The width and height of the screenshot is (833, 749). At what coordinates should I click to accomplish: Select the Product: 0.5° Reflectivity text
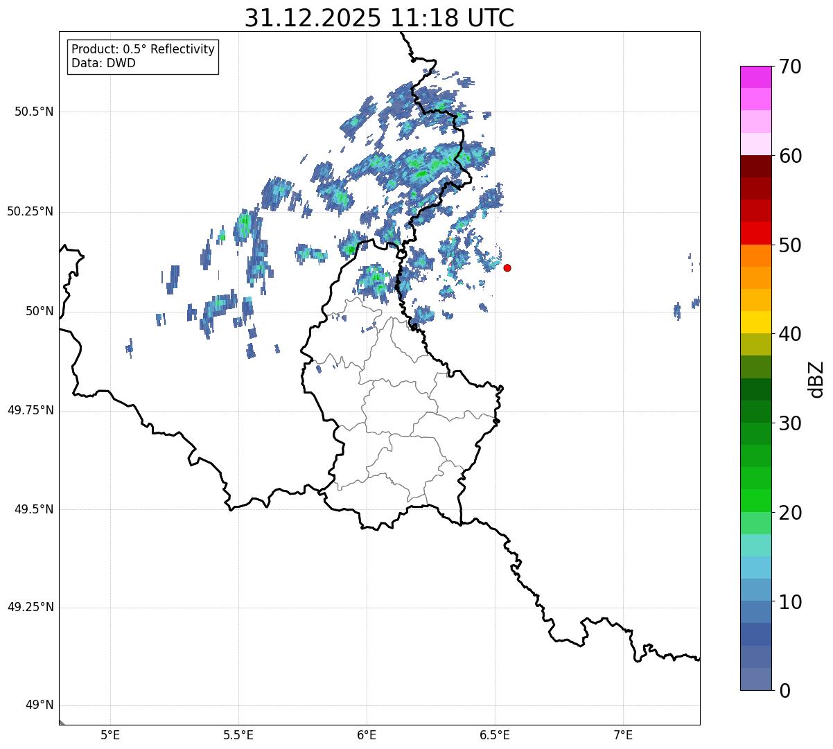pos(143,50)
